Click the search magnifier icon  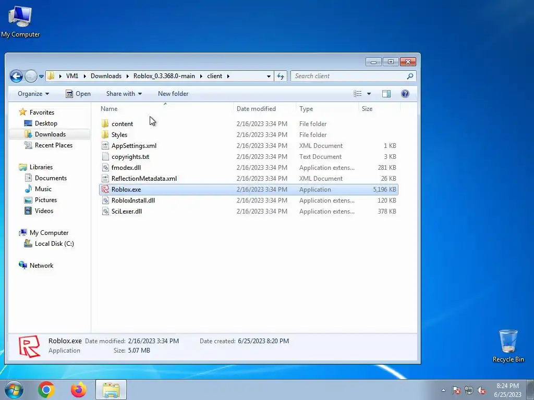click(x=410, y=76)
